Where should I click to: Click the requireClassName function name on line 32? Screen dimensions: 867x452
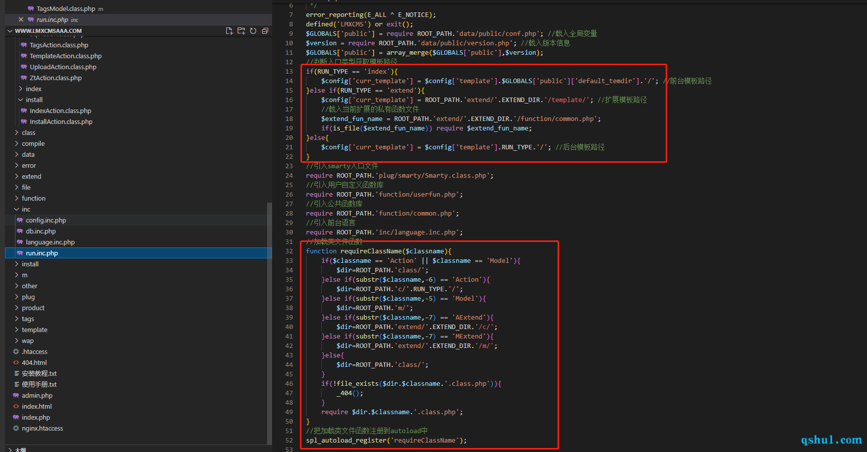[x=371, y=251]
